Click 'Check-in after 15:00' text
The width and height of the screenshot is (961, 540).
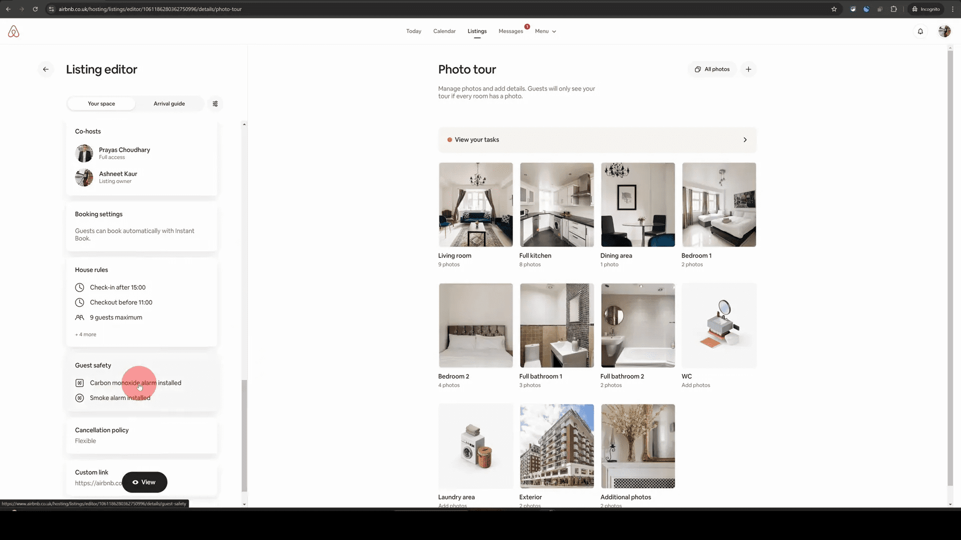point(118,287)
